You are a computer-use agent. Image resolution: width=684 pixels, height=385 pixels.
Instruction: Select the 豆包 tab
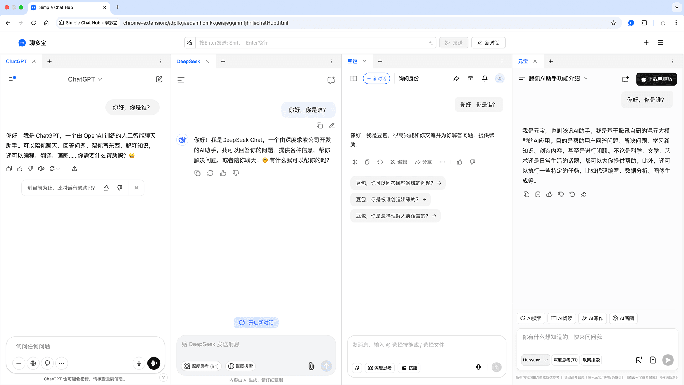pos(352,61)
